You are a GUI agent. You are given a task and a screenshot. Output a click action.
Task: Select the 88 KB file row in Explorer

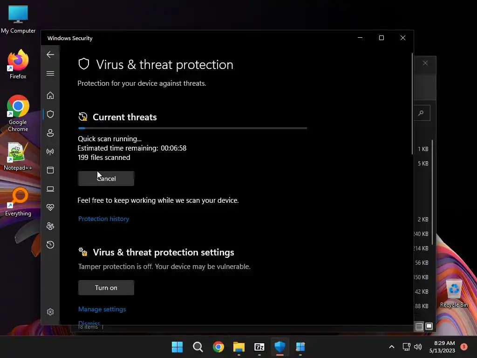[423, 306]
